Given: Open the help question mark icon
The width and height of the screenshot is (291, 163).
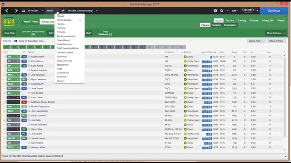Looking at the screenshot, I should tap(215, 11).
